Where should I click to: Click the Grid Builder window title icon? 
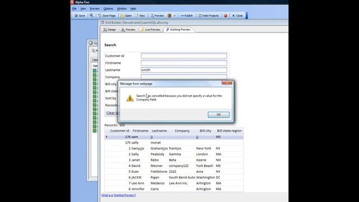(x=102, y=22)
